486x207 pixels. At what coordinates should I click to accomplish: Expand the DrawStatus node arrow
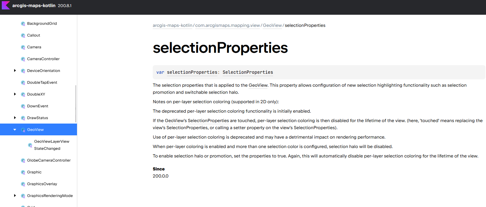click(x=15, y=118)
